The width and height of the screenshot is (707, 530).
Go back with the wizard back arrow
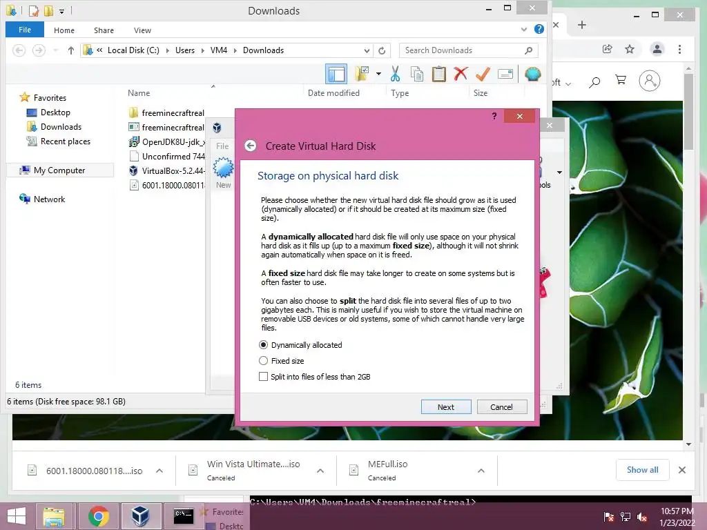click(251, 146)
